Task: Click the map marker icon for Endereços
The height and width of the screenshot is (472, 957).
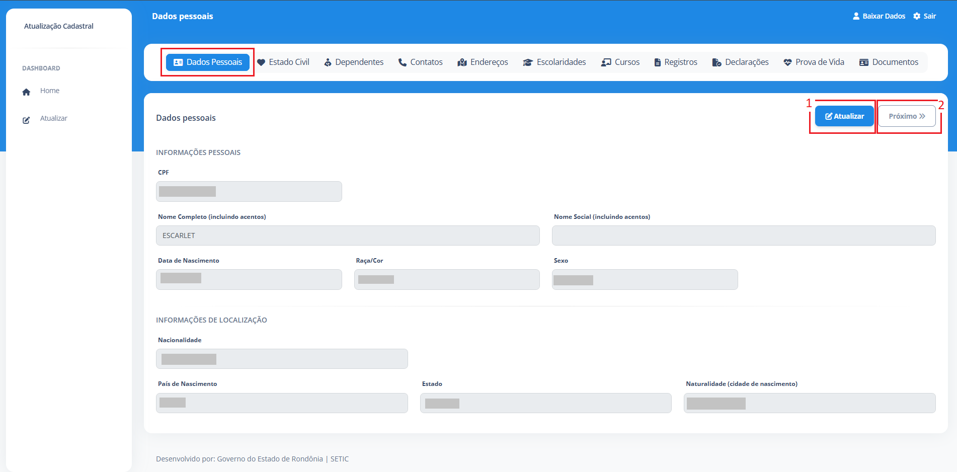Action: click(x=462, y=62)
